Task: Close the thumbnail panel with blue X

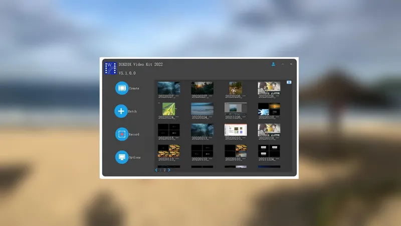Action: [289, 82]
